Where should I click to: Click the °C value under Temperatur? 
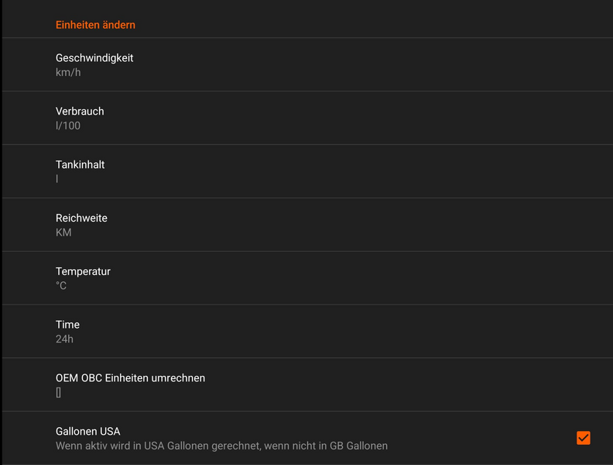(61, 286)
